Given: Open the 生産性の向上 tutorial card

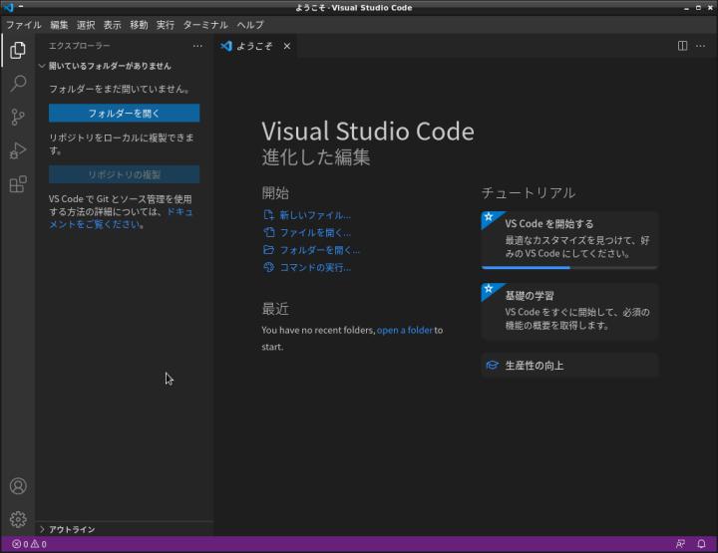Looking at the screenshot, I should (x=569, y=365).
